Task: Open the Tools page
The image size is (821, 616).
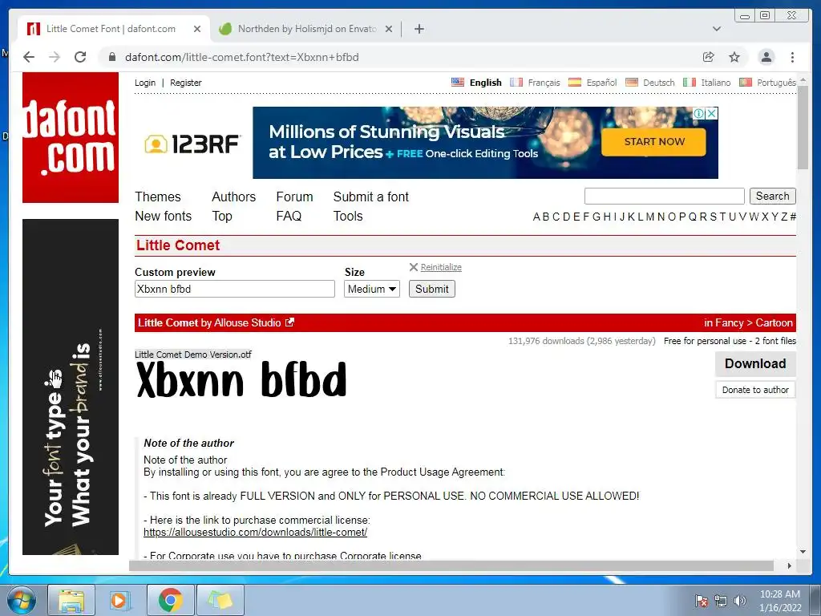Action: point(348,217)
